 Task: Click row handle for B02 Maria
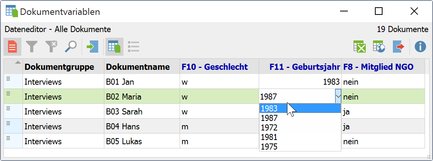pos(8,94)
